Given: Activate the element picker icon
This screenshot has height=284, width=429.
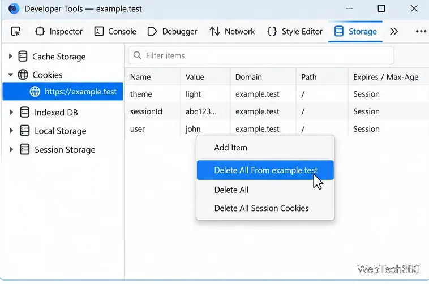Looking at the screenshot, I should tap(16, 32).
